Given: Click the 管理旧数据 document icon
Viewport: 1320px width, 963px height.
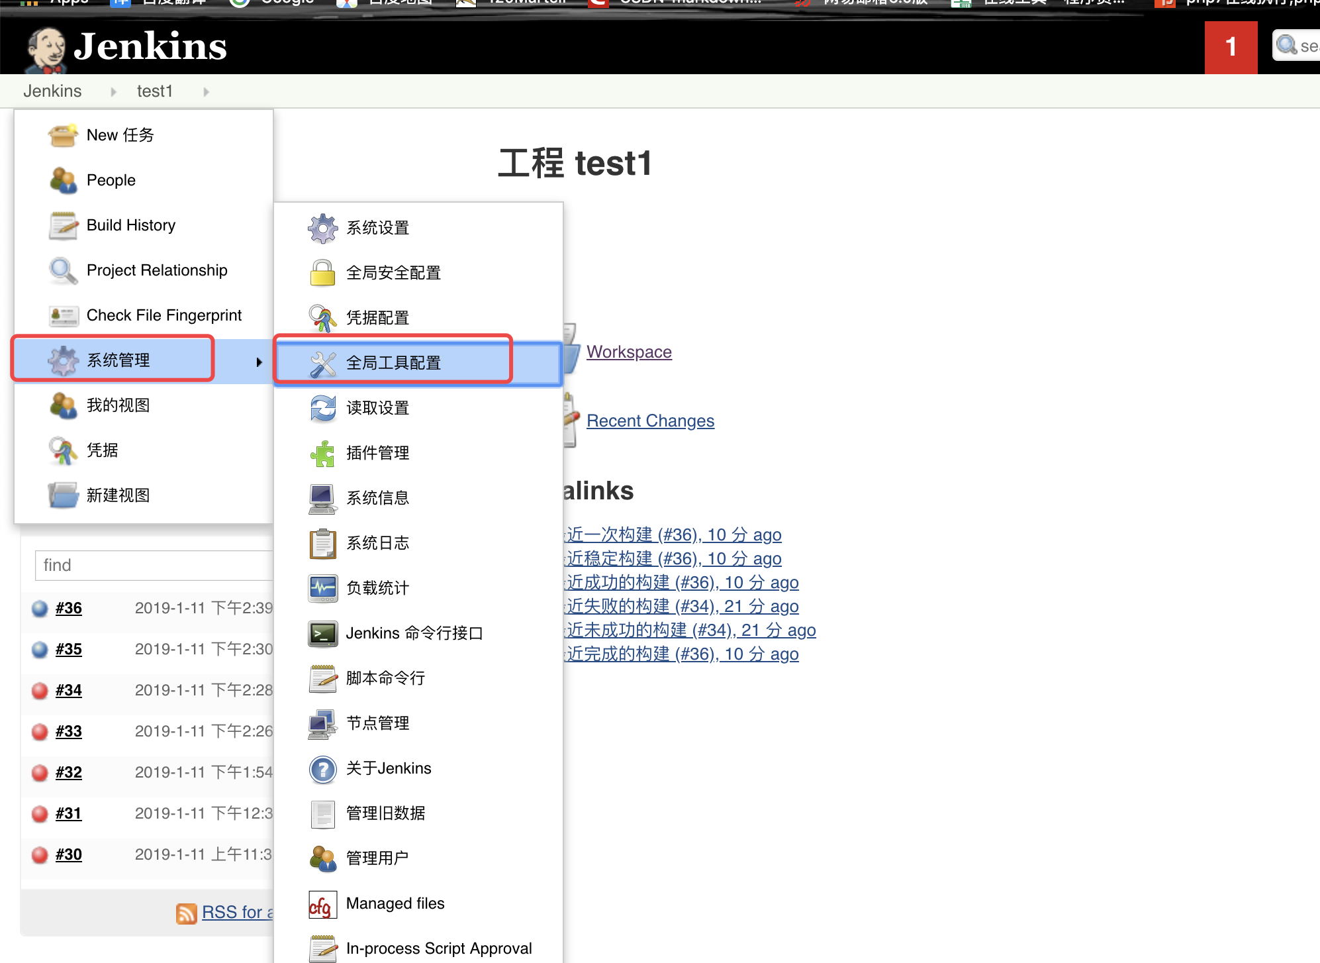Looking at the screenshot, I should click(x=322, y=814).
